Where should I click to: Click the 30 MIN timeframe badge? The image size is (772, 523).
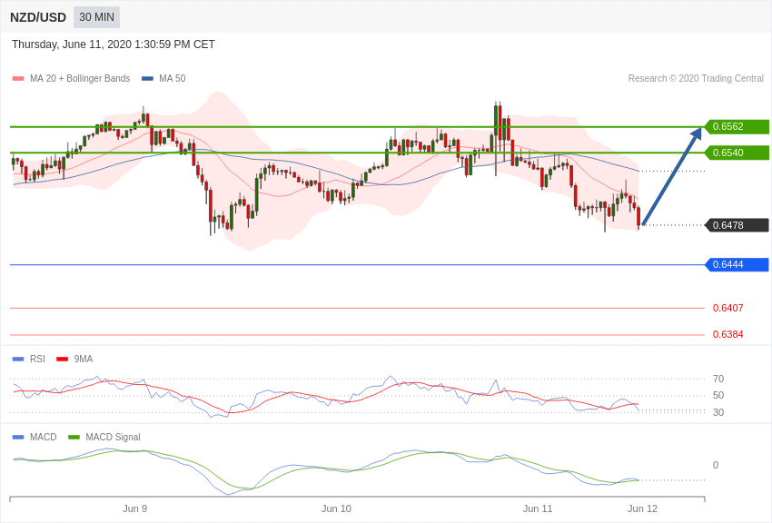pyautogui.click(x=96, y=17)
